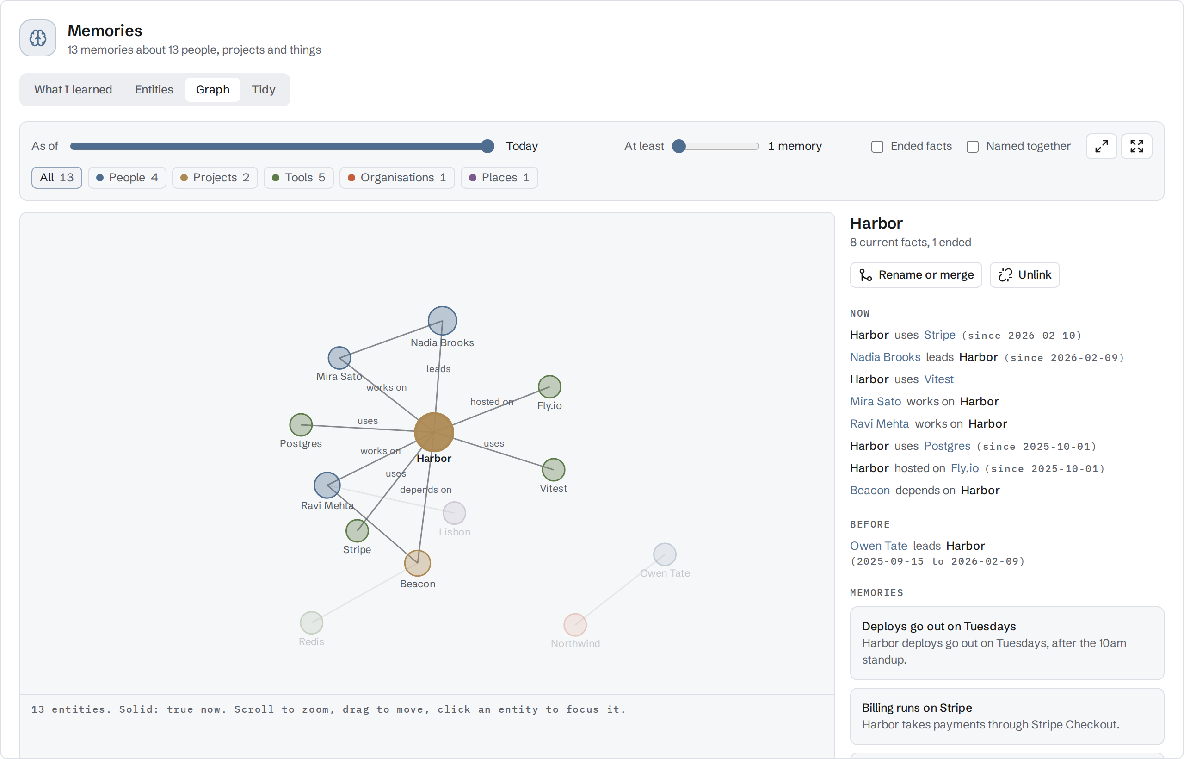1184x759 pixels.
Task: Click the As of timeline slider handle
Action: 487,146
